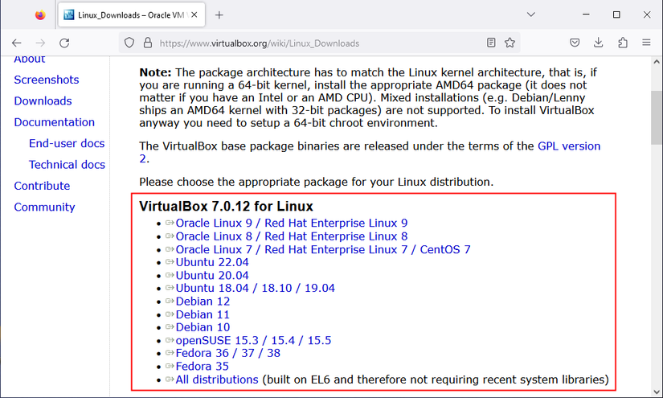The height and width of the screenshot is (398, 663).
Task: Open the Screenshots sidebar link
Action: [47, 80]
